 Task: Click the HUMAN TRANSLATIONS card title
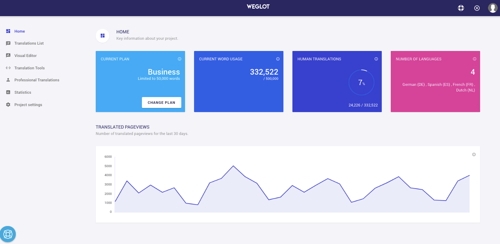[319, 59]
